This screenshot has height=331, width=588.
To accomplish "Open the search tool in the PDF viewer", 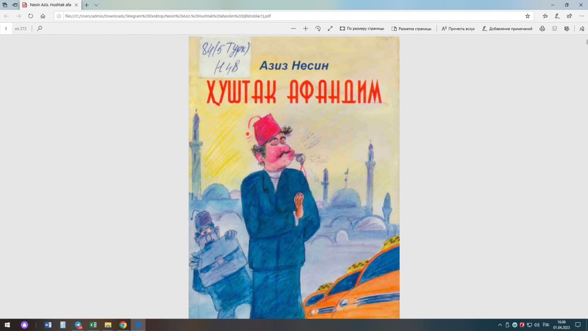I will point(39,28).
